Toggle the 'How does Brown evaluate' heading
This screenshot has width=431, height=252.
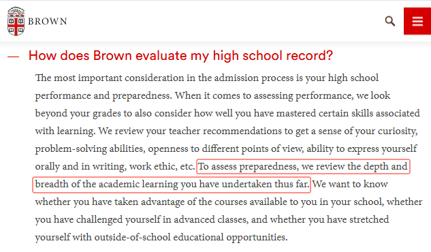coord(180,56)
